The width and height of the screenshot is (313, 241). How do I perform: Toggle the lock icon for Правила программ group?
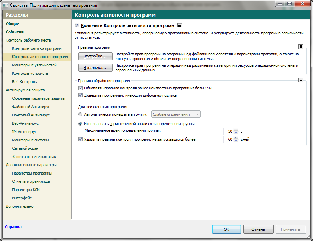click(301, 46)
